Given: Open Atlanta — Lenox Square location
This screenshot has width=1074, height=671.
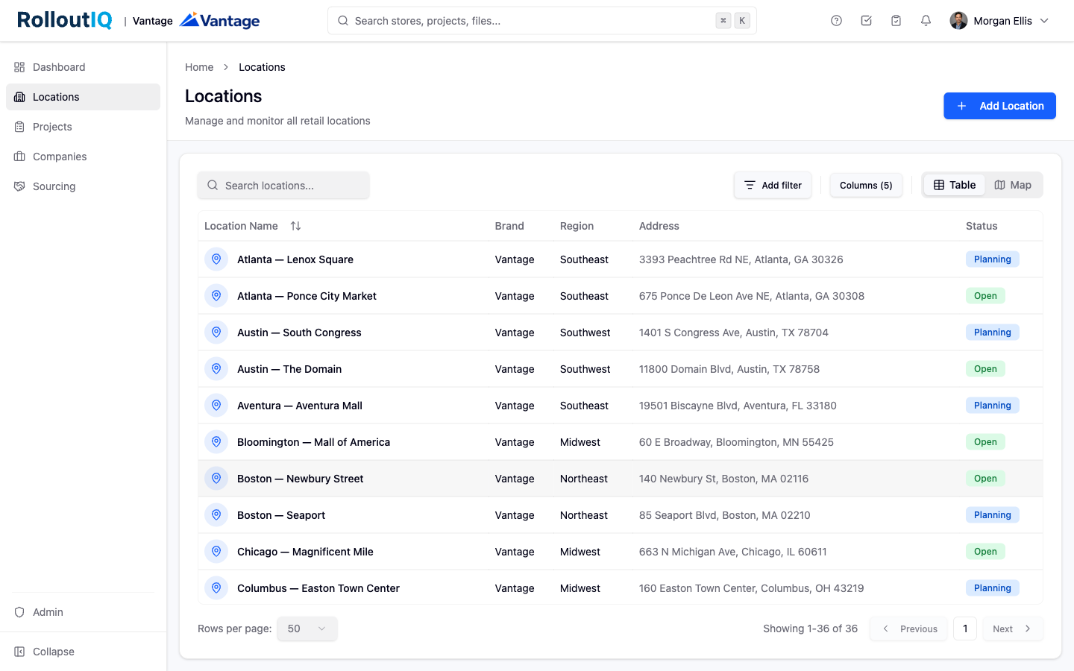Looking at the screenshot, I should pos(295,259).
